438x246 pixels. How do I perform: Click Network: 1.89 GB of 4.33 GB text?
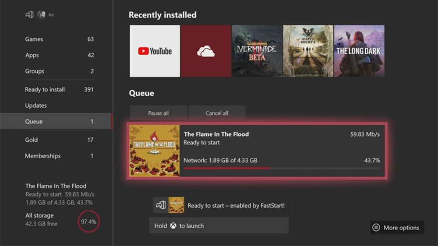220,160
